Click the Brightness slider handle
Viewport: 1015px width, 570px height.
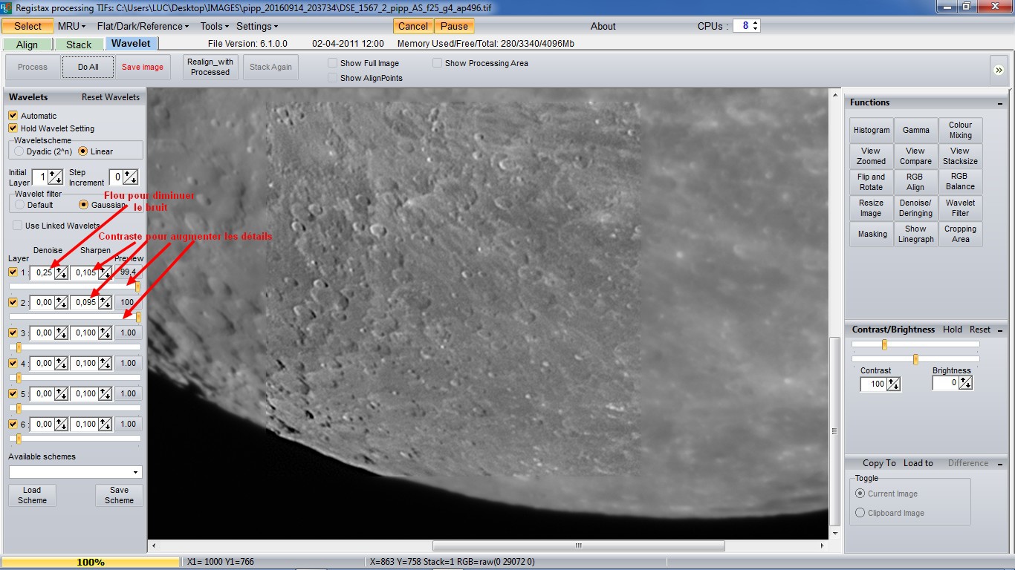(915, 359)
